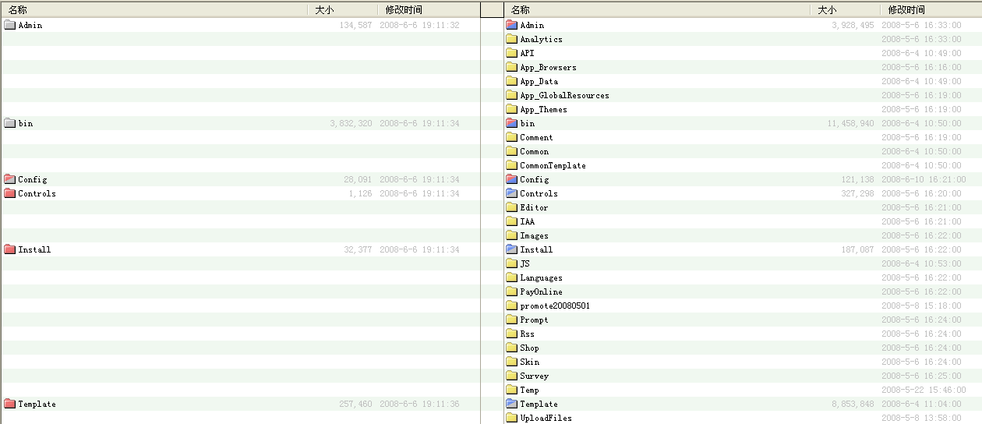982x424 pixels.
Task: Click the gray Admin folder icon in left pane
Action: point(9,25)
